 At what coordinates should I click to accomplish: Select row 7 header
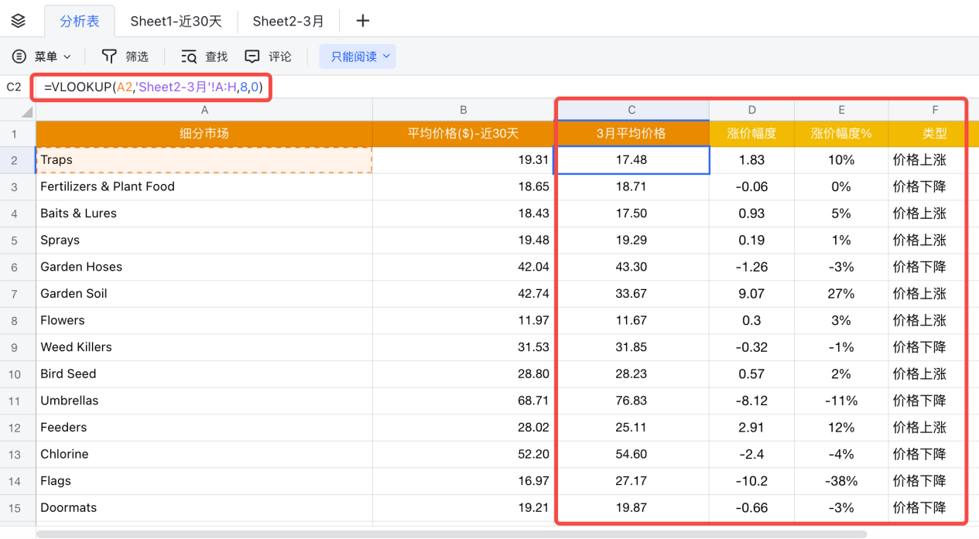click(15, 294)
